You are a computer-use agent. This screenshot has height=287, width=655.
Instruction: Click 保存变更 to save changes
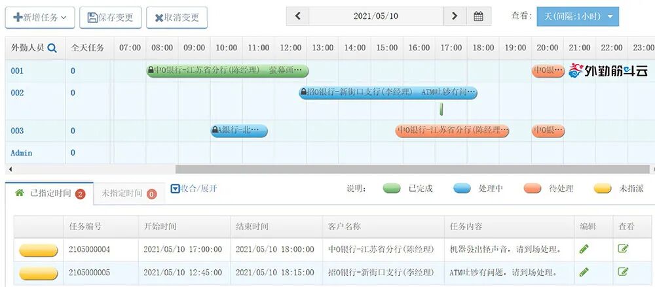[x=110, y=18]
